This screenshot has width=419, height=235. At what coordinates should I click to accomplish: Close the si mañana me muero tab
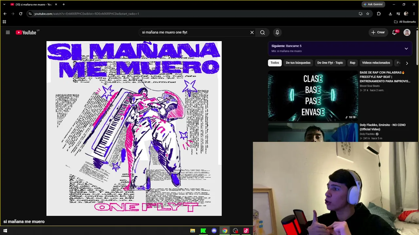56,5
